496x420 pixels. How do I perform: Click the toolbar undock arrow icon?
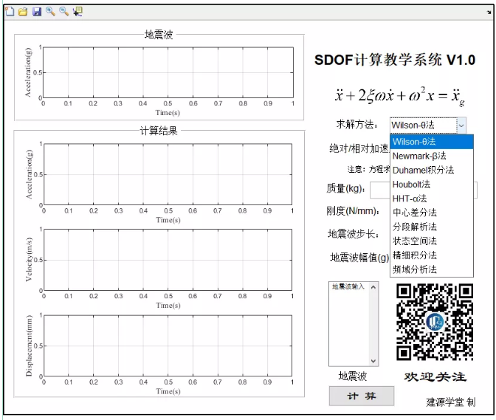489,12
